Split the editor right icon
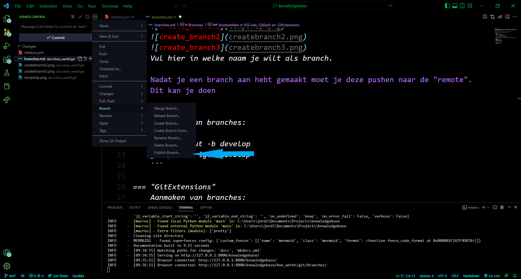The height and width of the screenshot is (279, 521). pos(507,17)
